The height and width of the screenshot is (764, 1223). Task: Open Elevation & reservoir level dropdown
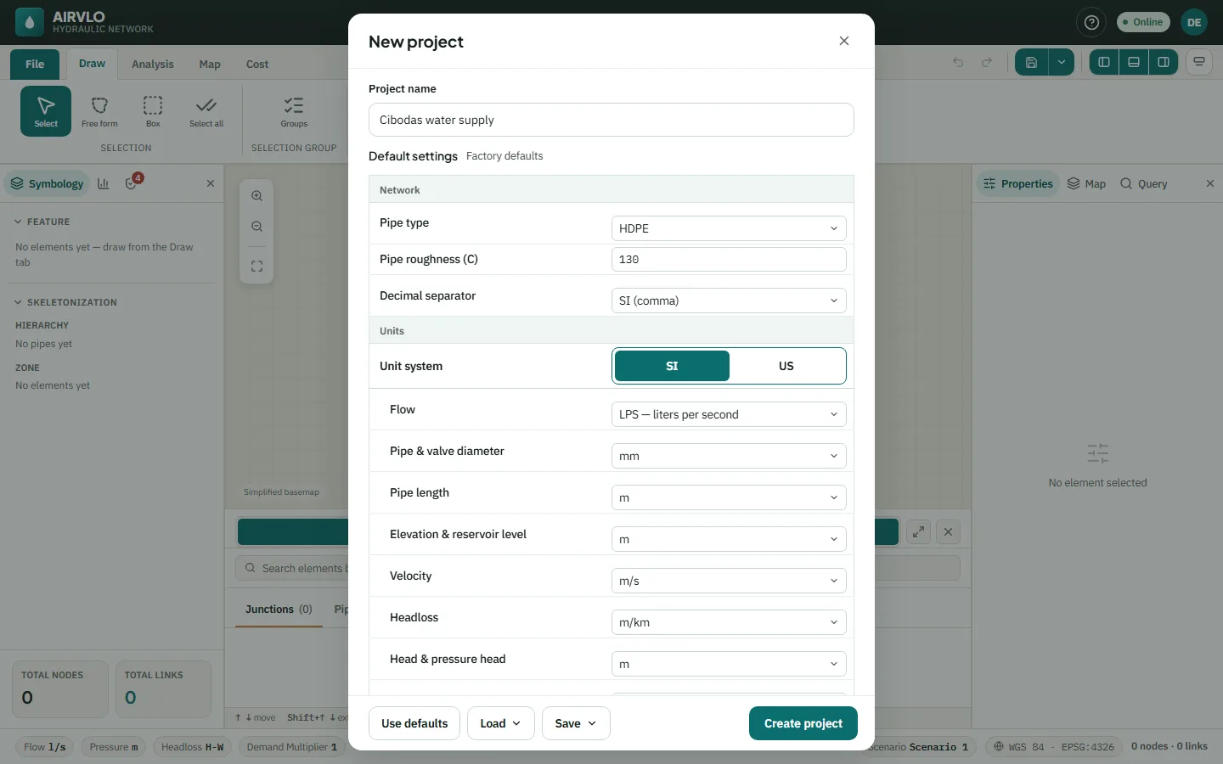pos(729,539)
